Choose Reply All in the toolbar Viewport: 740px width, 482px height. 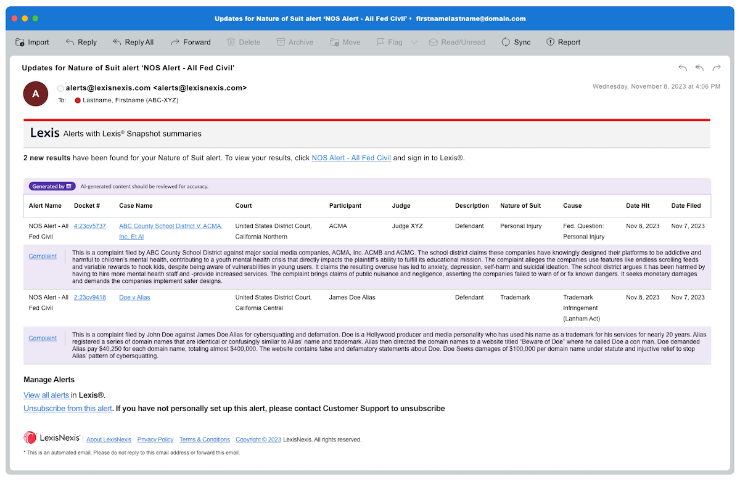coord(133,43)
